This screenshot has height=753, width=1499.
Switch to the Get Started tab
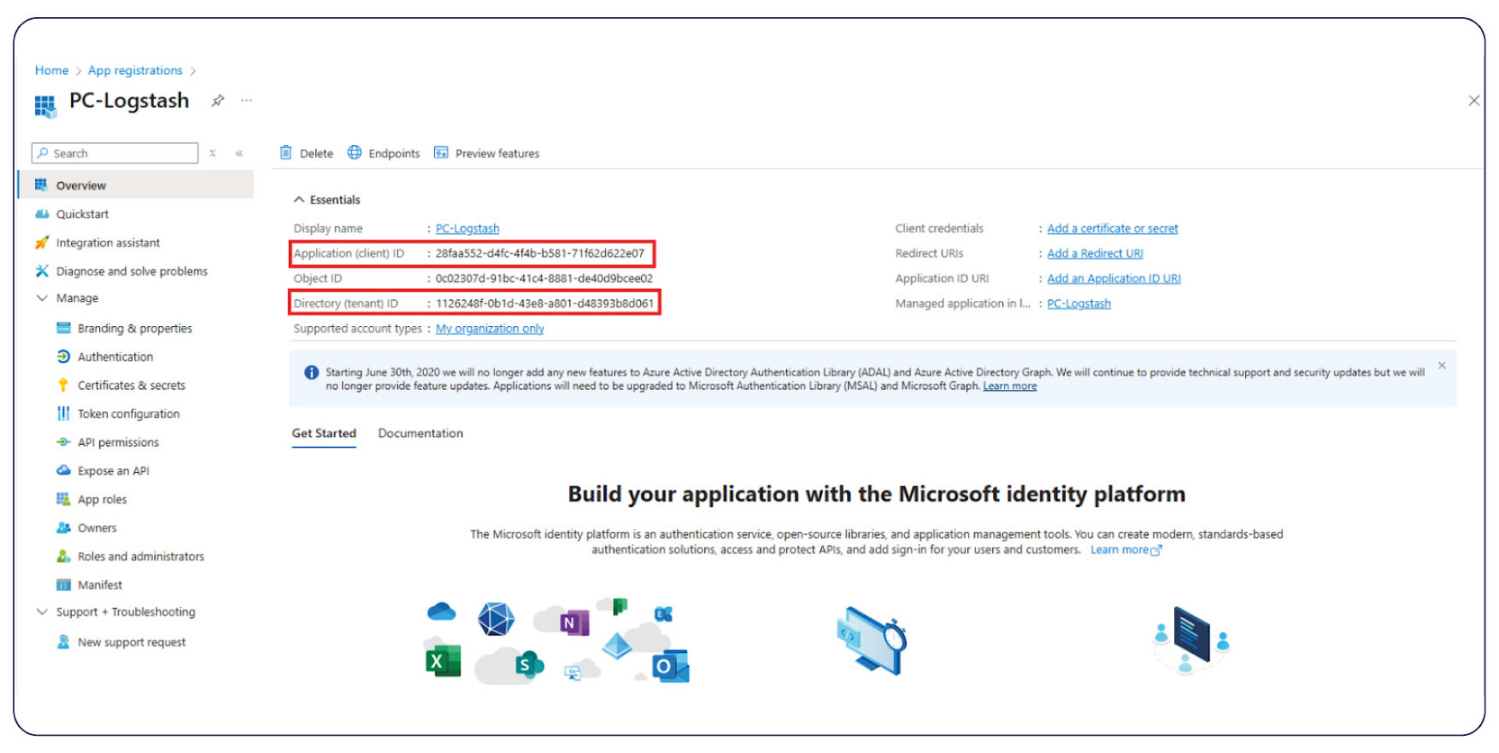click(324, 434)
